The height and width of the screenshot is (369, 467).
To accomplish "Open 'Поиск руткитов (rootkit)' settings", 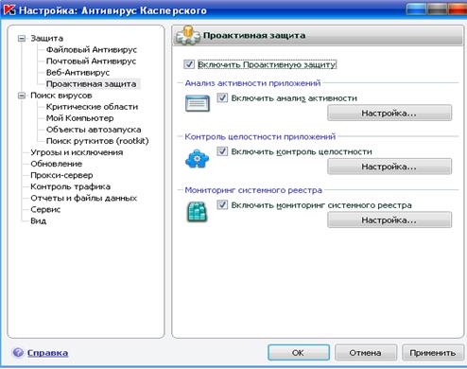I will [x=97, y=141].
